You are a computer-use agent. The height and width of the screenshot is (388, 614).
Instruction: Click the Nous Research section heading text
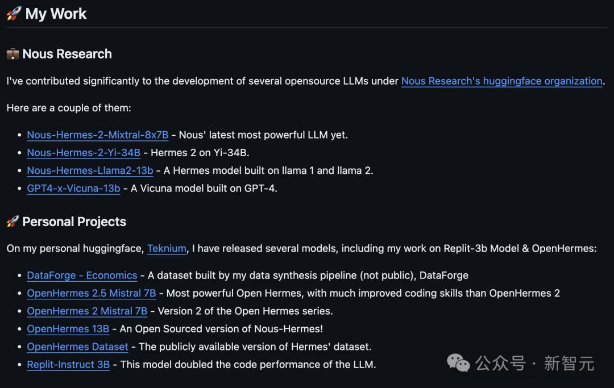pos(67,54)
